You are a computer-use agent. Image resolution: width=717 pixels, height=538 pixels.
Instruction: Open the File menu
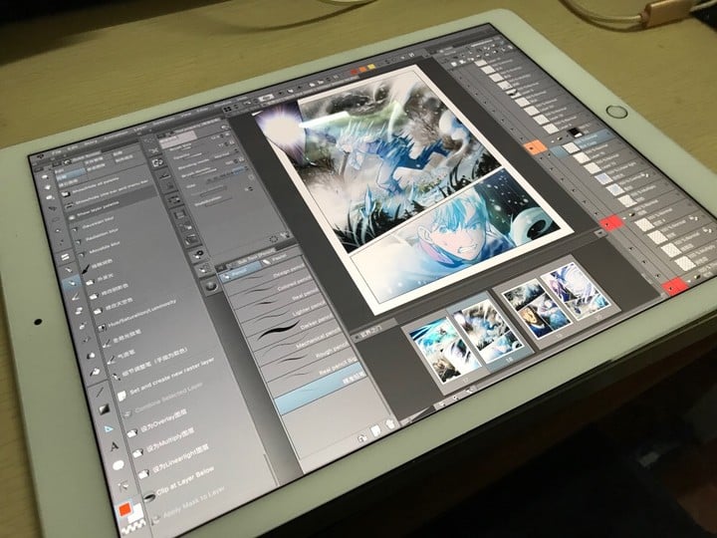click(56, 151)
